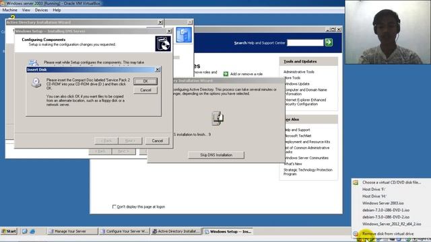The width and height of the screenshot is (431, 242).
Task: Open Computer and Domain Name Information link
Action: 305,92
